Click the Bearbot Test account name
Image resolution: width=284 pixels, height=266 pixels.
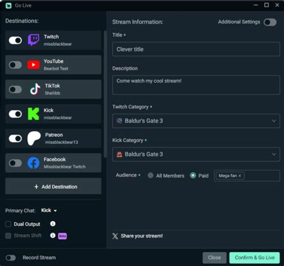[x=56, y=69]
